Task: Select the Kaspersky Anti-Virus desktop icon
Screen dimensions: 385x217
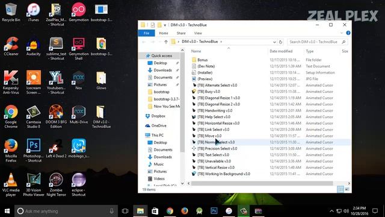Action: coord(11,82)
